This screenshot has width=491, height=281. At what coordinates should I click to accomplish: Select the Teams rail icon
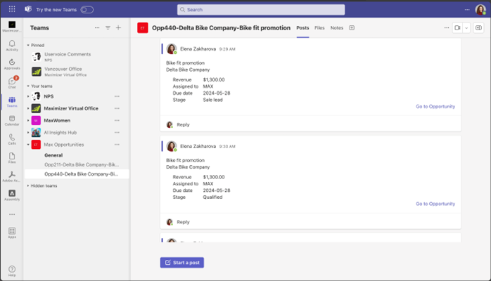pos(12,102)
